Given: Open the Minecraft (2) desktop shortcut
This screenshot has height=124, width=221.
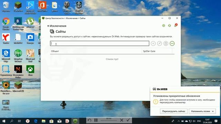Looking at the screenshot, I should pos(18,86).
